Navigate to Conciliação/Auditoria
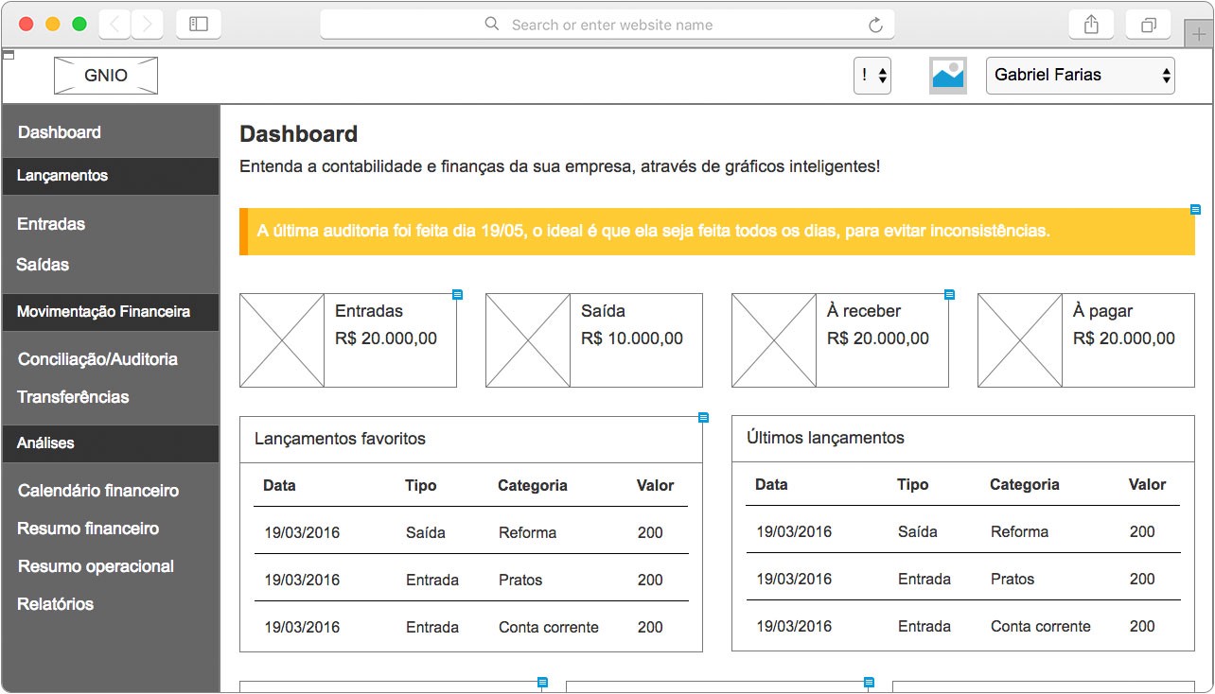The width and height of the screenshot is (1215, 694). click(98, 359)
